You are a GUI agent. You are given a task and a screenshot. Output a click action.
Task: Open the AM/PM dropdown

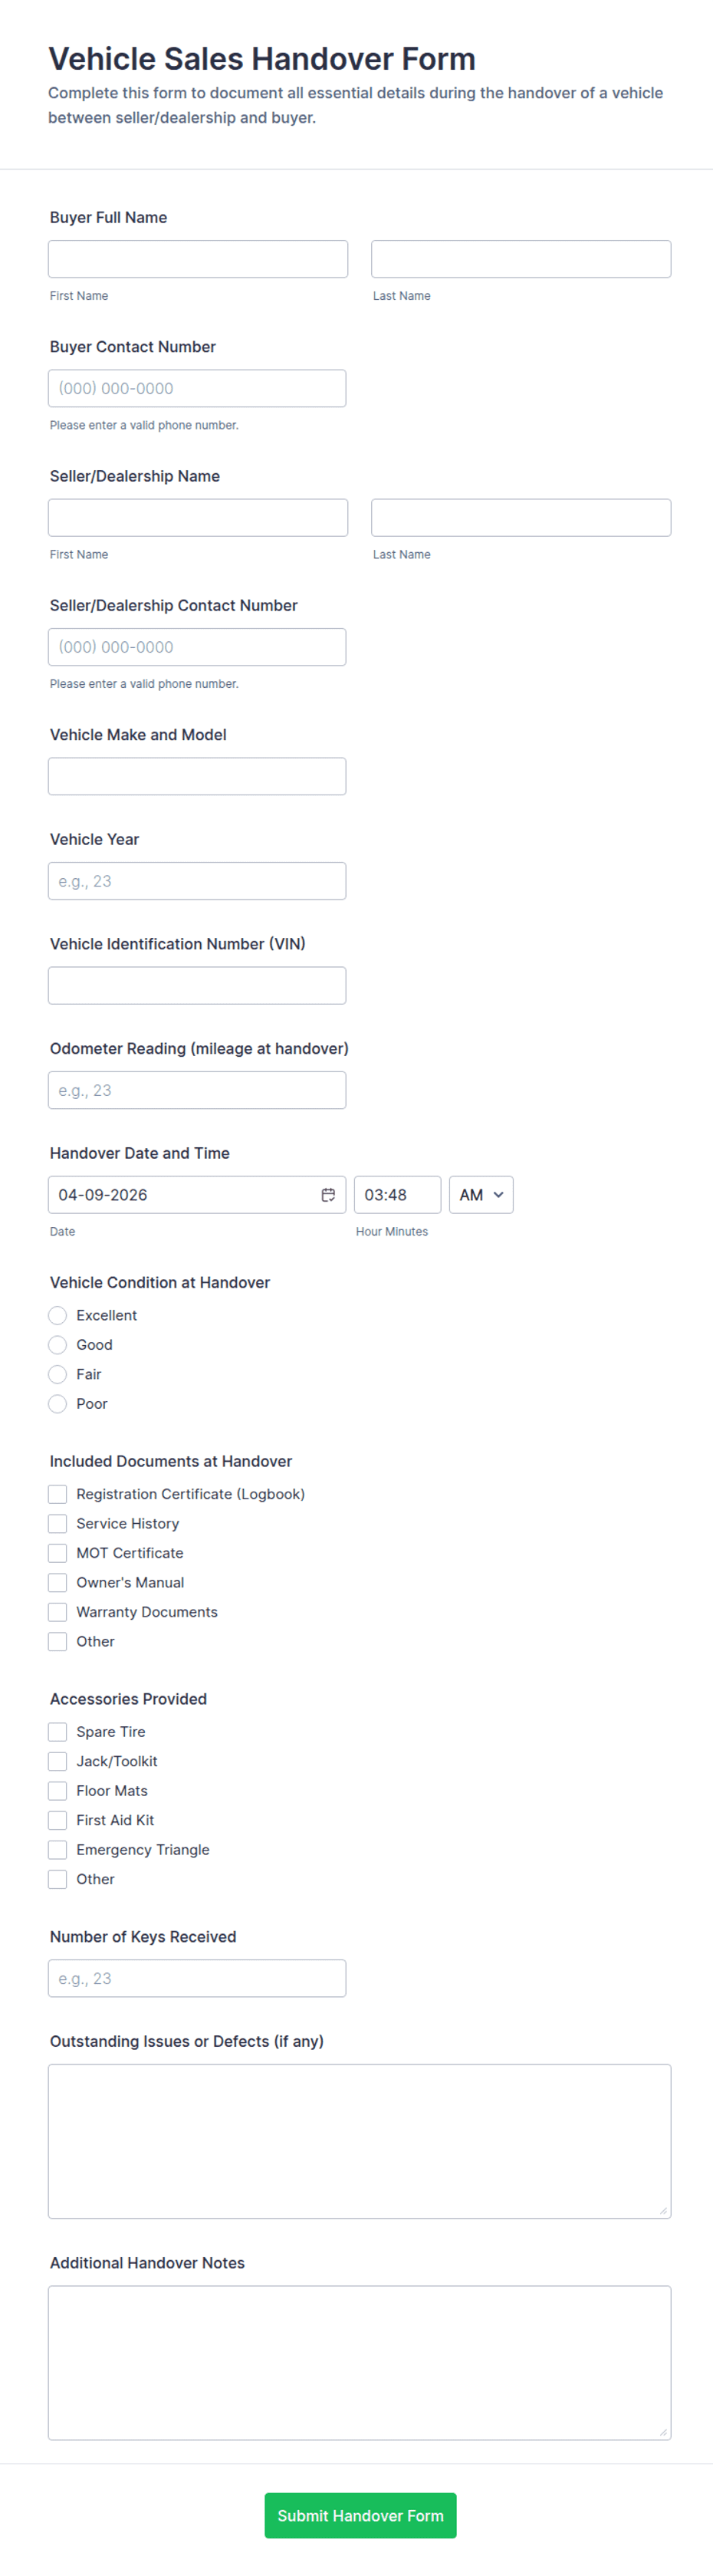pyautogui.click(x=481, y=1195)
